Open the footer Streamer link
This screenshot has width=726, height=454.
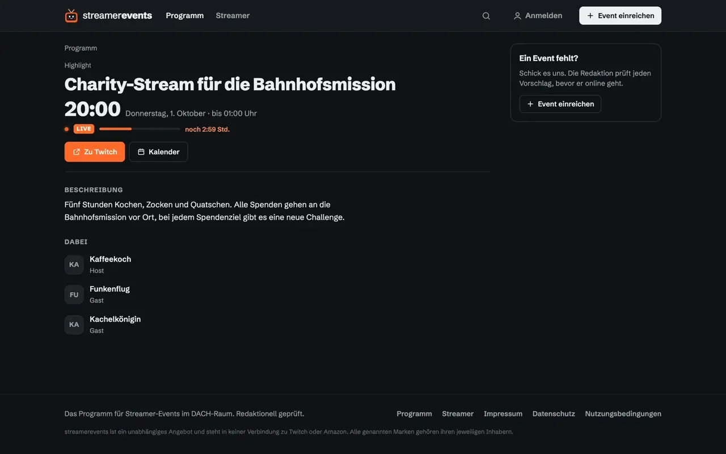point(458,414)
